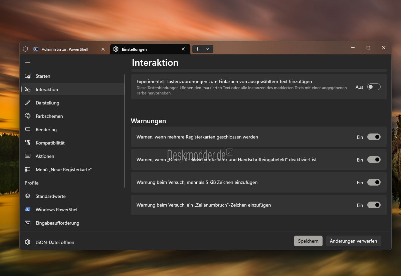401x276 pixels.
Task: Open the Windows PowerShell profile
Action: coord(72,210)
